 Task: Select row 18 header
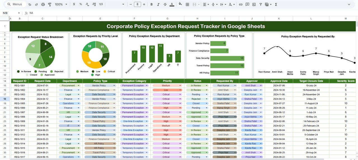(4, 99)
